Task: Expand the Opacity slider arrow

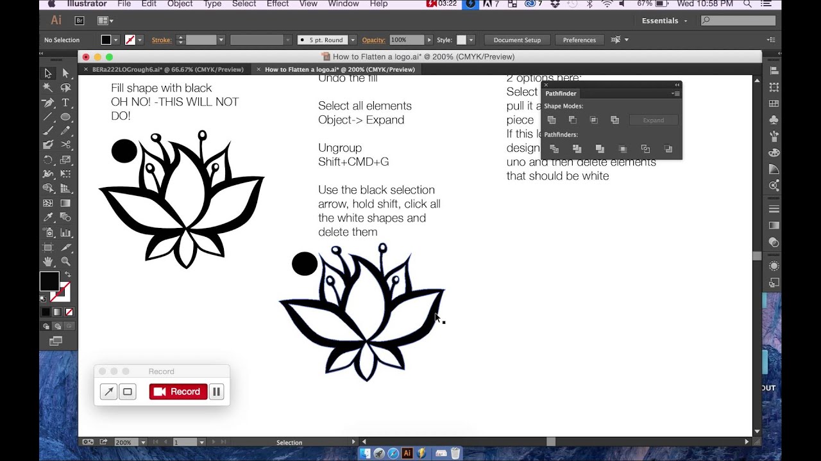Action: pos(429,40)
